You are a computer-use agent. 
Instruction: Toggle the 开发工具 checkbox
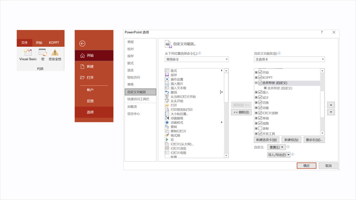pyautogui.click(x=260, y=134)
